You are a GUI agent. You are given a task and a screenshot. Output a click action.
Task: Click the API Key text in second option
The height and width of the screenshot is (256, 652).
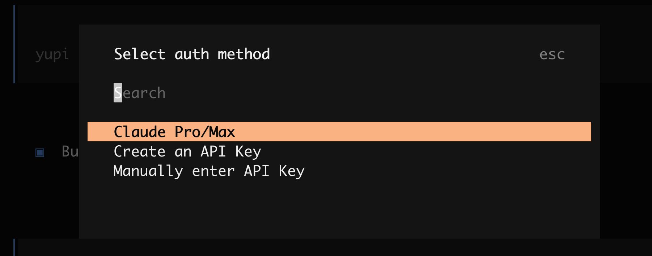[230, 151]
